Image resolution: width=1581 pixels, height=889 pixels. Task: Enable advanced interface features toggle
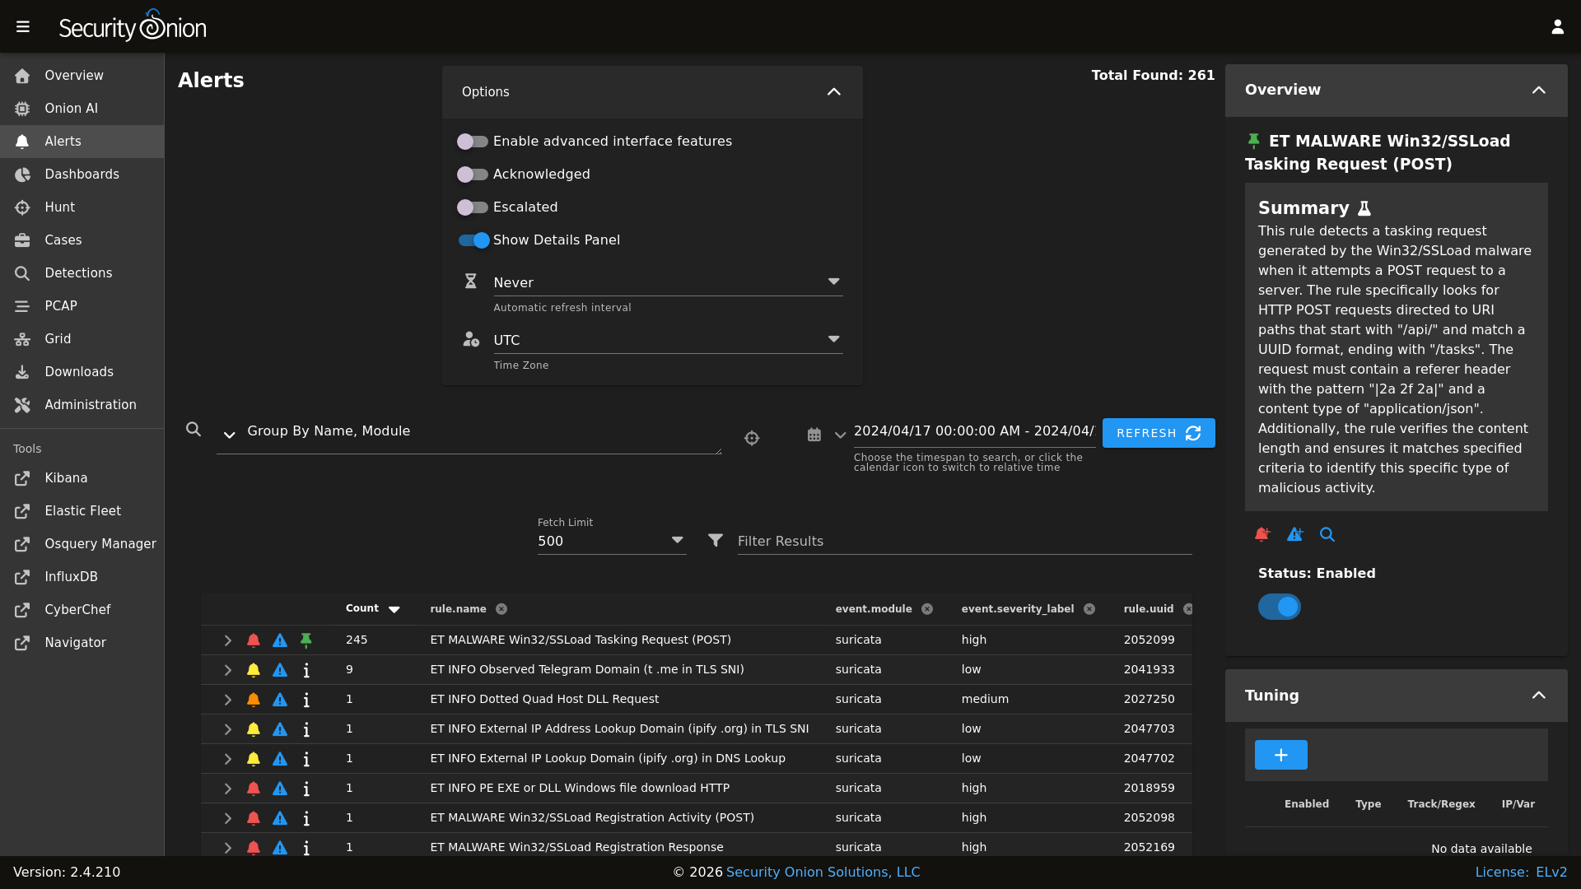473,142
